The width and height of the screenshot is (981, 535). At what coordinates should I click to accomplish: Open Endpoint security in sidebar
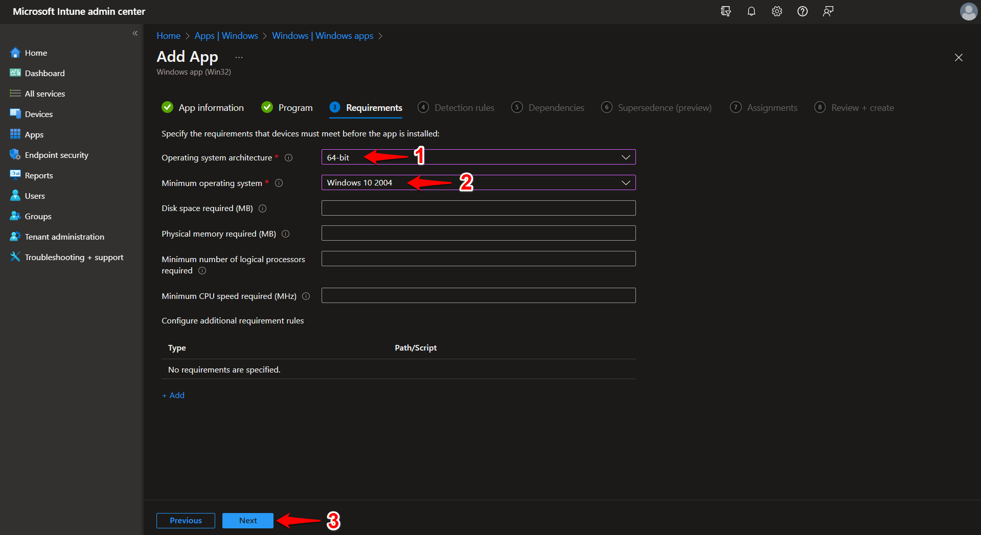pyautogui.click(x=56, y=154)
